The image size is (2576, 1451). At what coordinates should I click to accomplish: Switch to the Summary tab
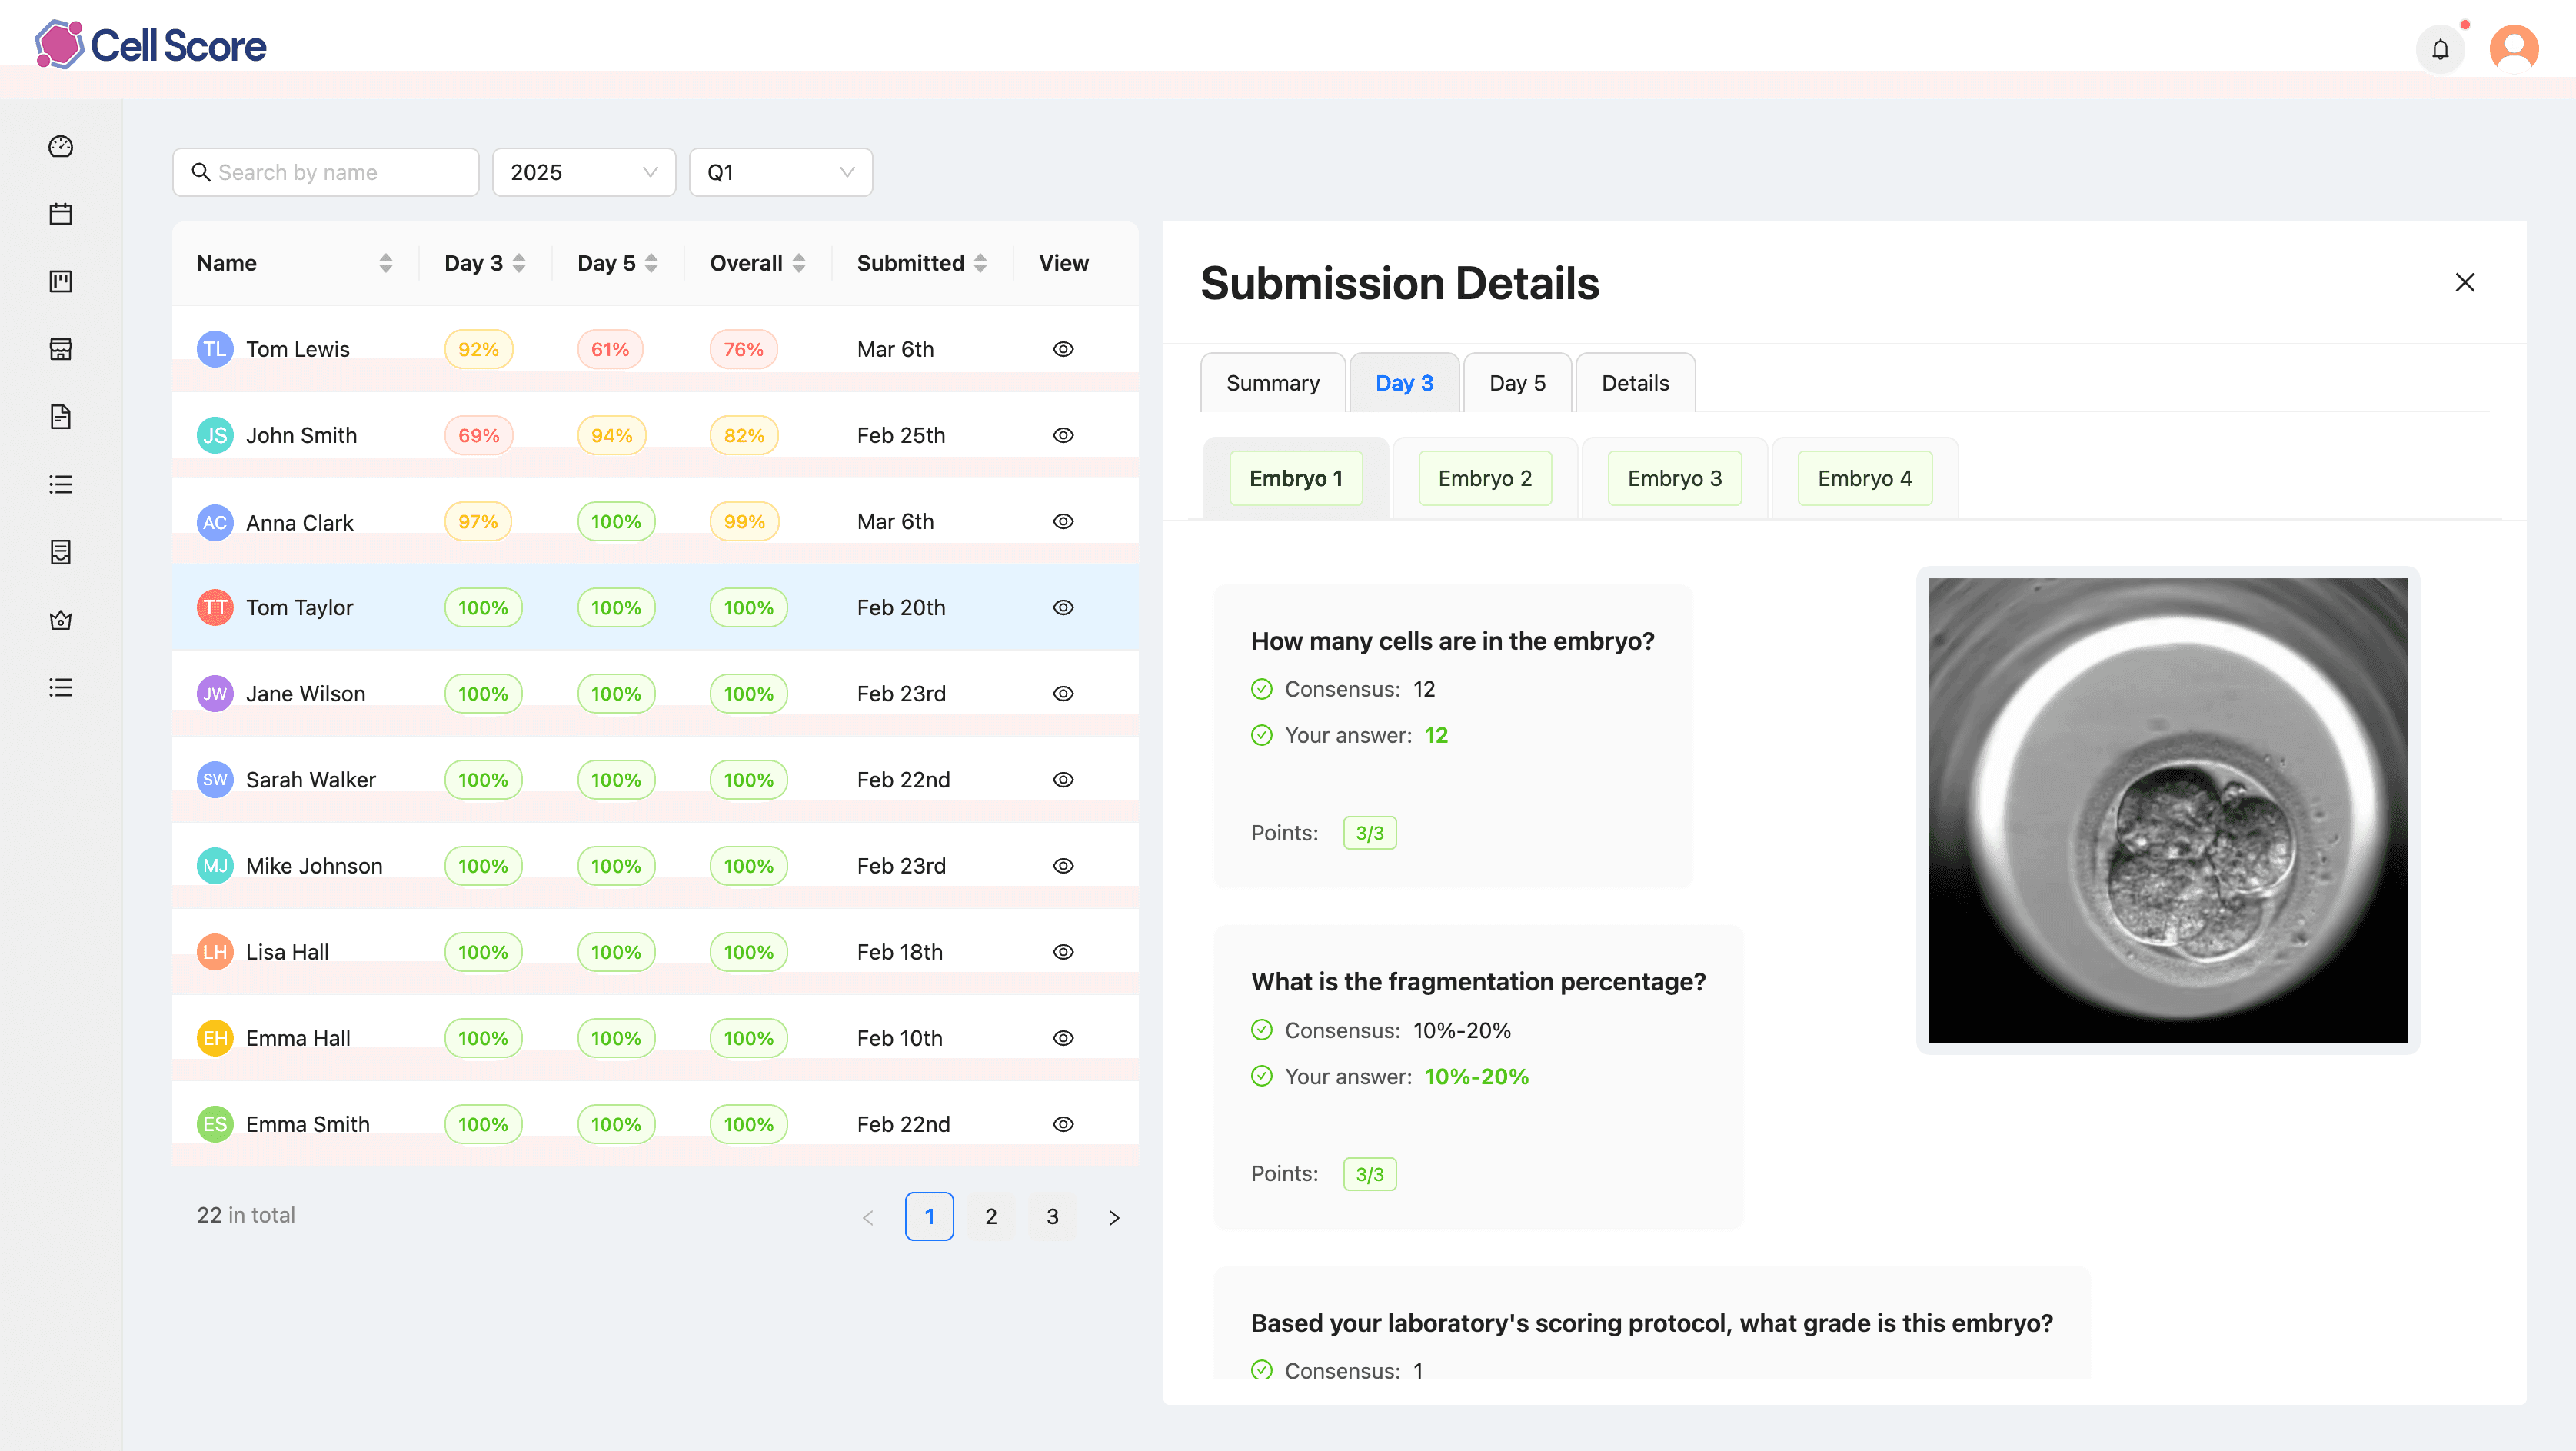(x=1272, y=382)
